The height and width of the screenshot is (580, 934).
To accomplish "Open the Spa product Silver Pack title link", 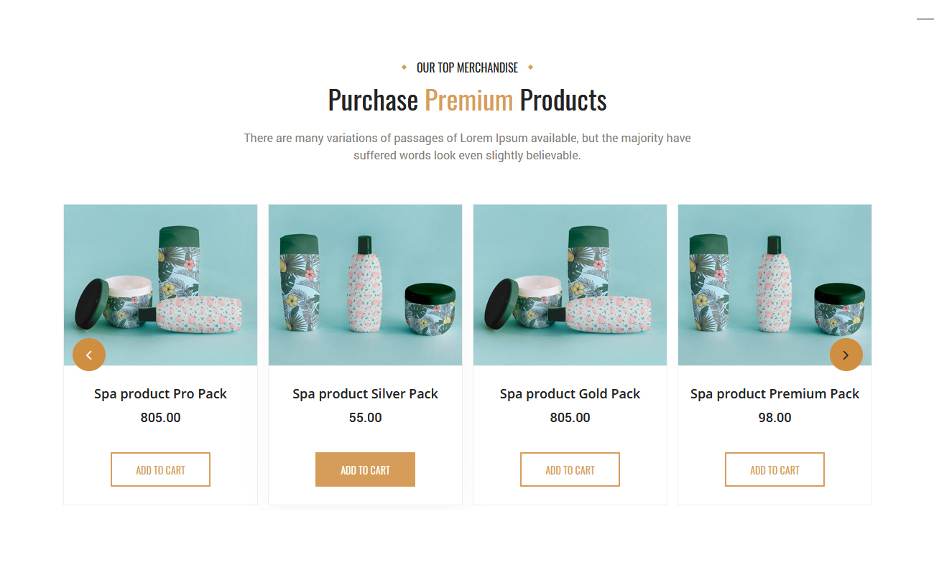I will coord(365,394).
